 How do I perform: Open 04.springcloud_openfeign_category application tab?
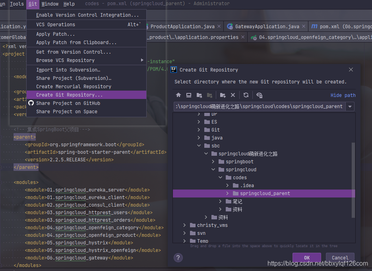(311, 37)
